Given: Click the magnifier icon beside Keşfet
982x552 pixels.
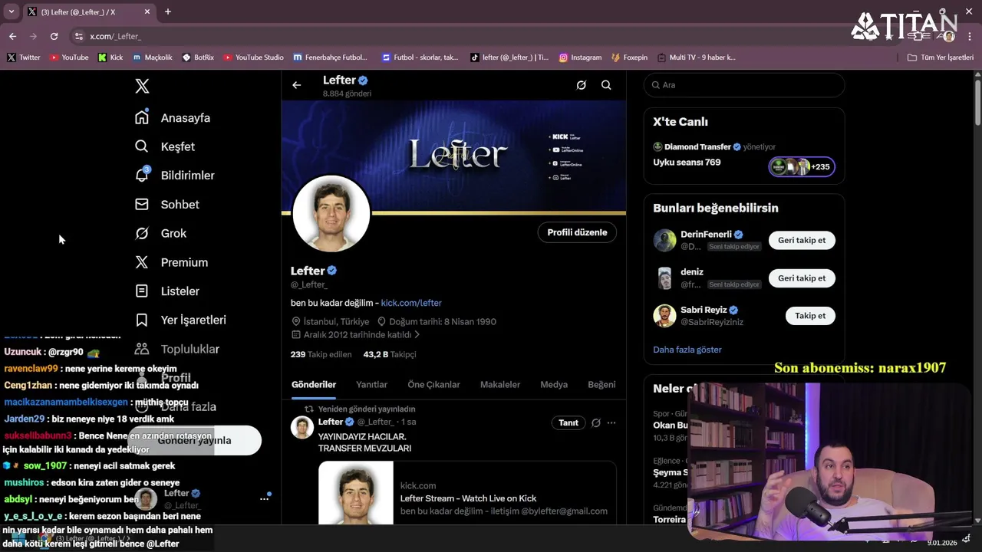Looking at the screenshot, I should (142, 146).
